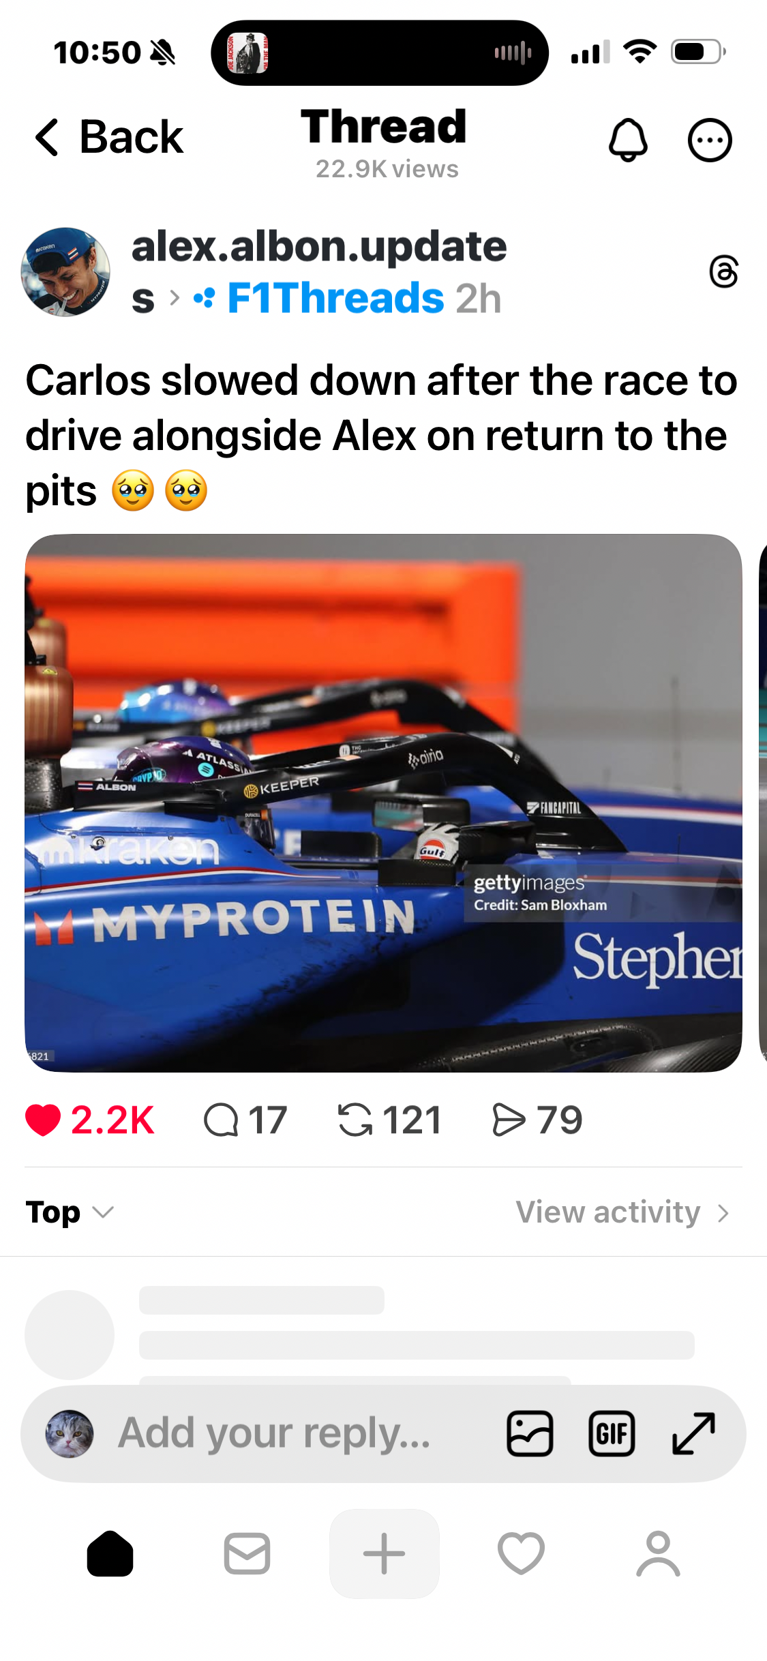Go back with the Back button
Screen dimensions: 767x1661
tap(109, 137)
